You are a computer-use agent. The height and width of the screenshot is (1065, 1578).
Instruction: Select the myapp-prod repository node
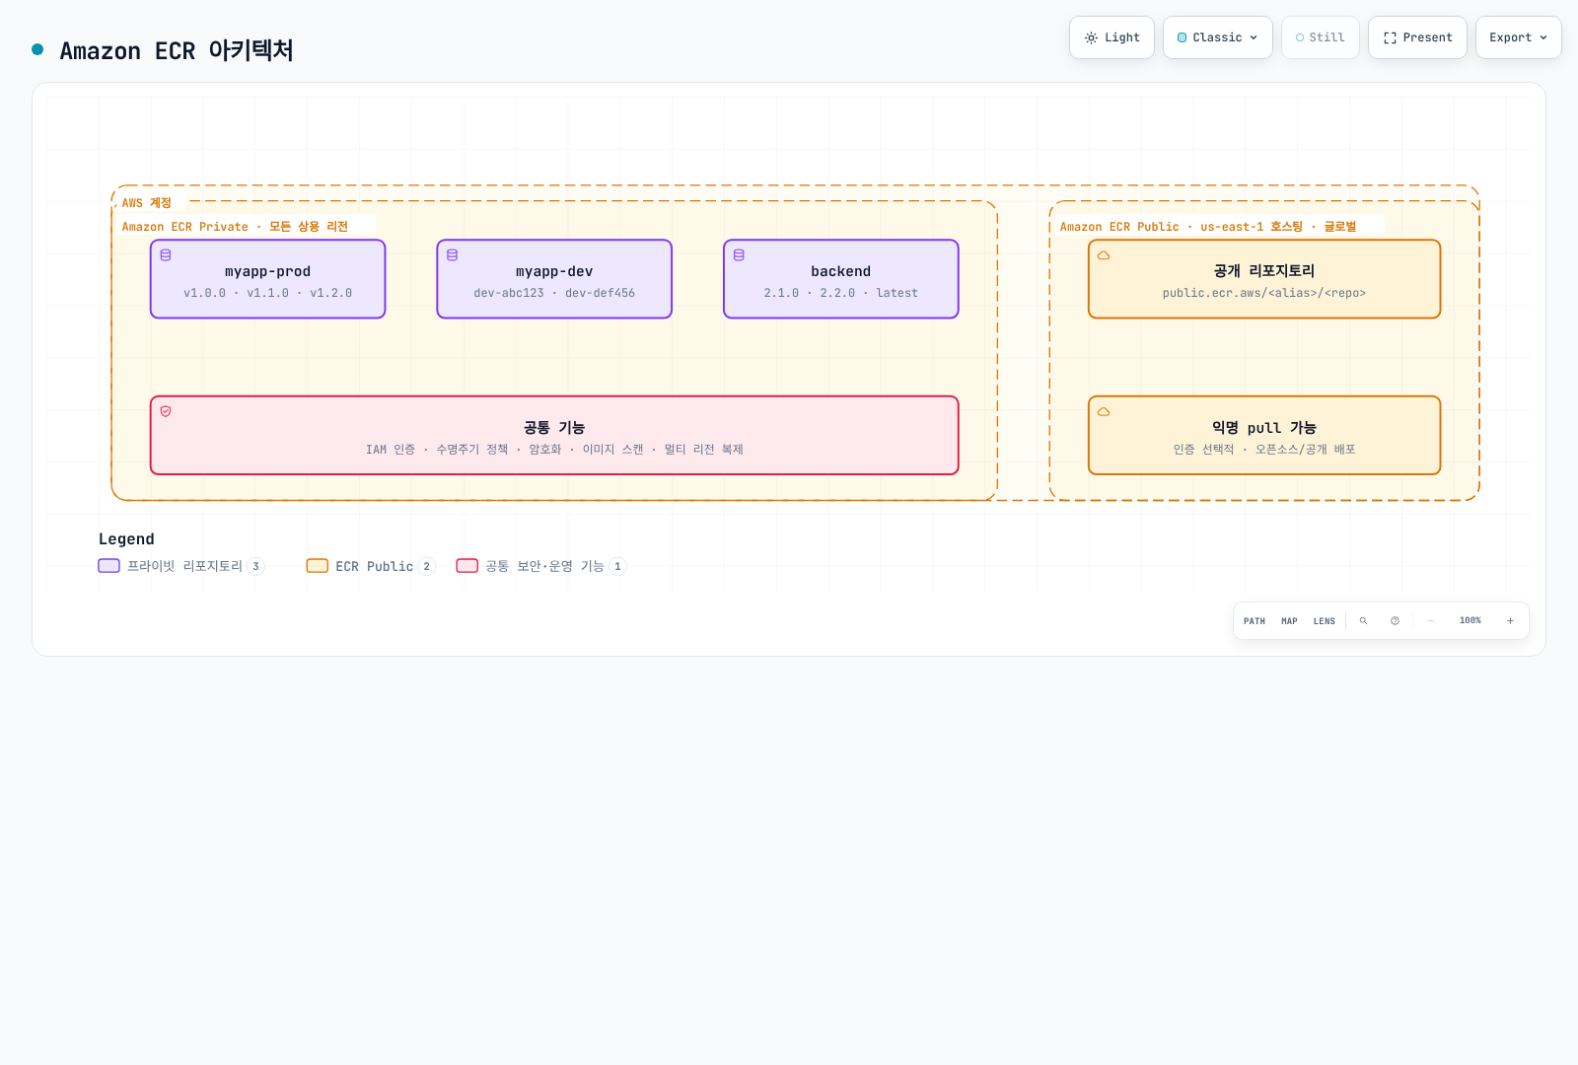[x=267, y=279]
